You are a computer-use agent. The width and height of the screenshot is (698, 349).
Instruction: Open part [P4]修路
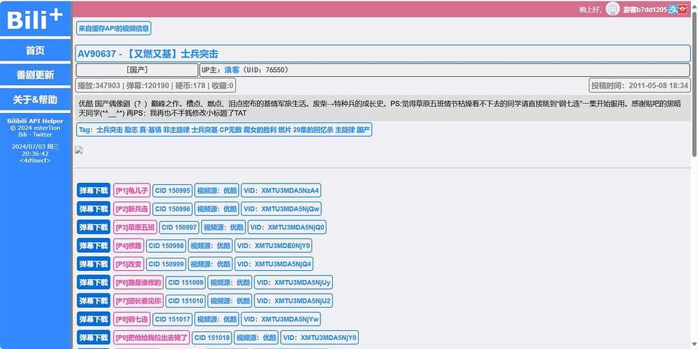click(128, 246)
